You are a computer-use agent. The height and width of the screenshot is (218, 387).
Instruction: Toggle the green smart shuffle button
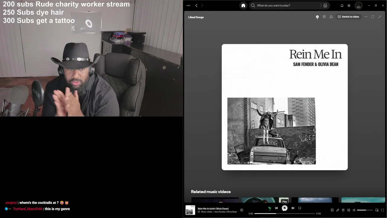pyautogui.click(x=270, y=208)
